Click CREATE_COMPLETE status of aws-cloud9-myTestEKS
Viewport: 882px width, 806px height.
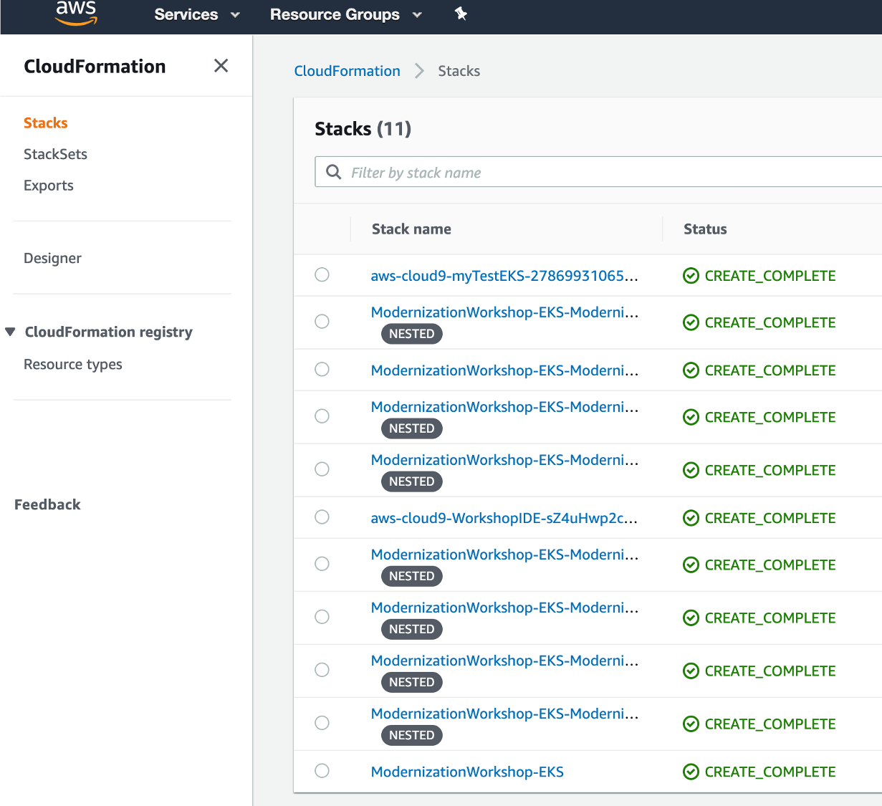(x=770, y=276)
